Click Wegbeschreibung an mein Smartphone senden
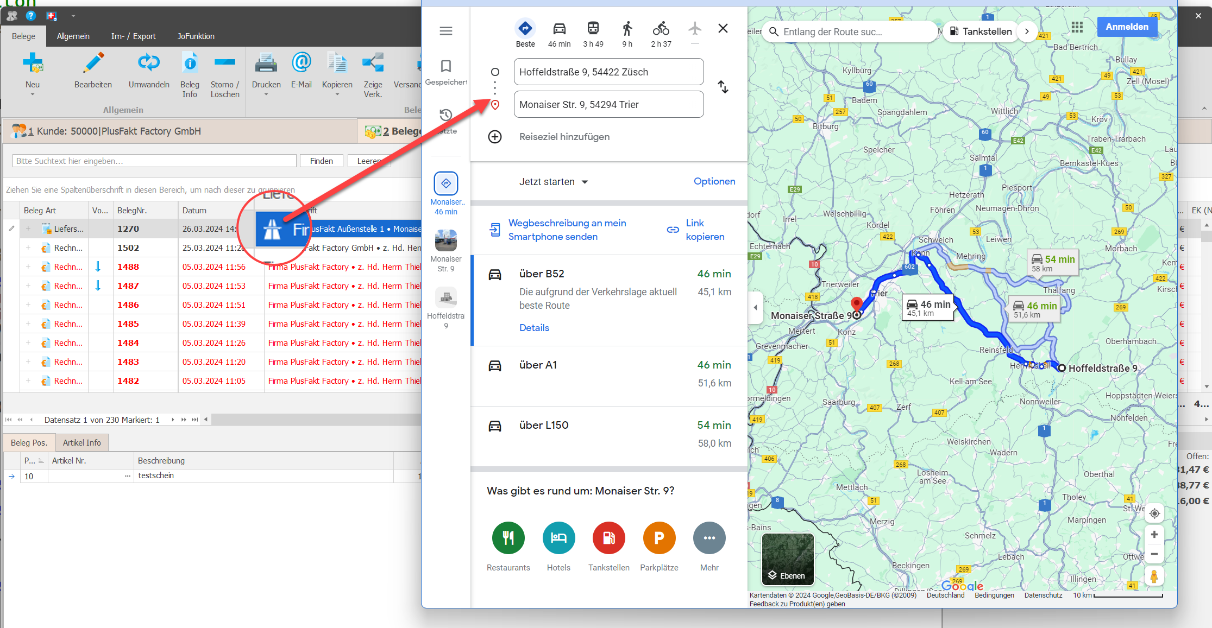Image resolution: width=1212 pixels, height=628 pixels. pos(557,230)
